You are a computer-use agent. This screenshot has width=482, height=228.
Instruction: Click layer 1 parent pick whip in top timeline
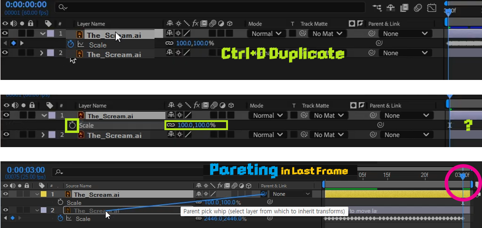tap(372, 34)
